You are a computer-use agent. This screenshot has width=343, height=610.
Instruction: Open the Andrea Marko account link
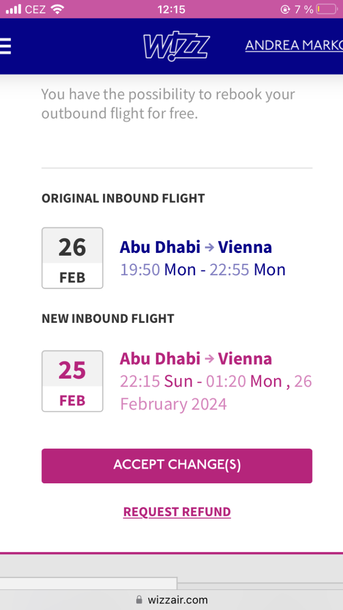pyautogui.click(x=294, y=46)
